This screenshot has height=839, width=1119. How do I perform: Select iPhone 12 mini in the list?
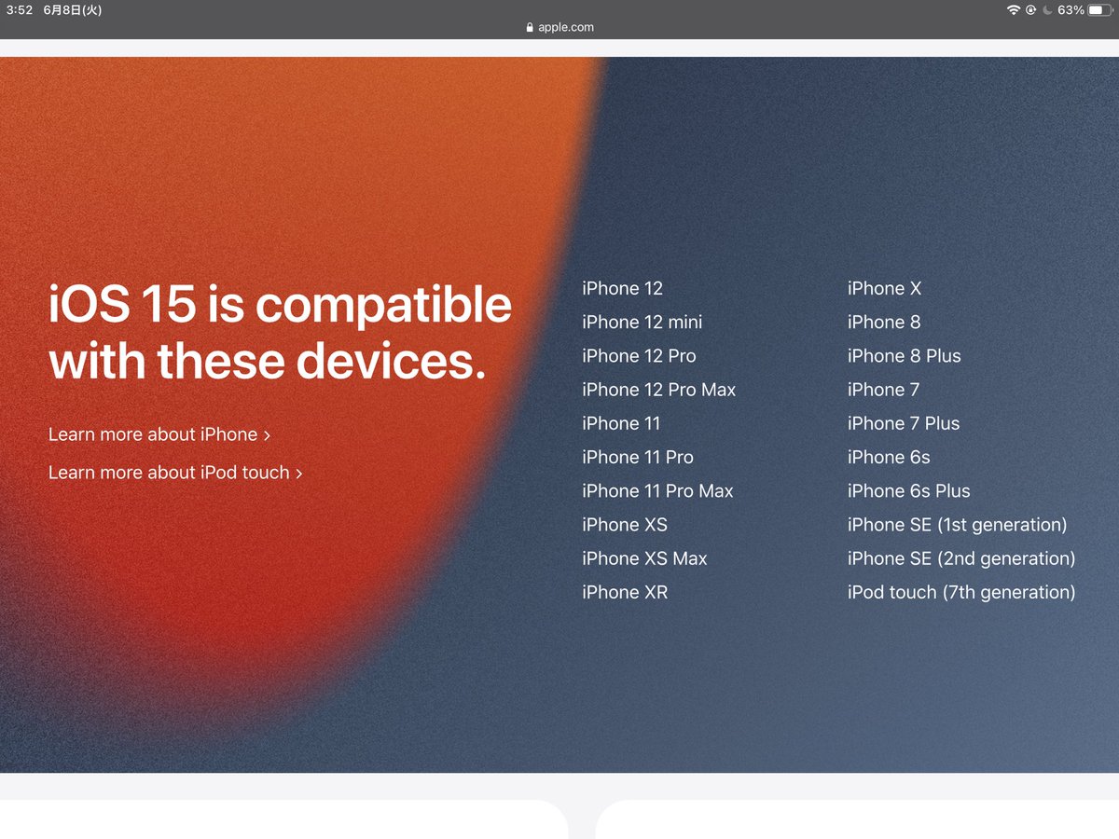coord(642,323)
